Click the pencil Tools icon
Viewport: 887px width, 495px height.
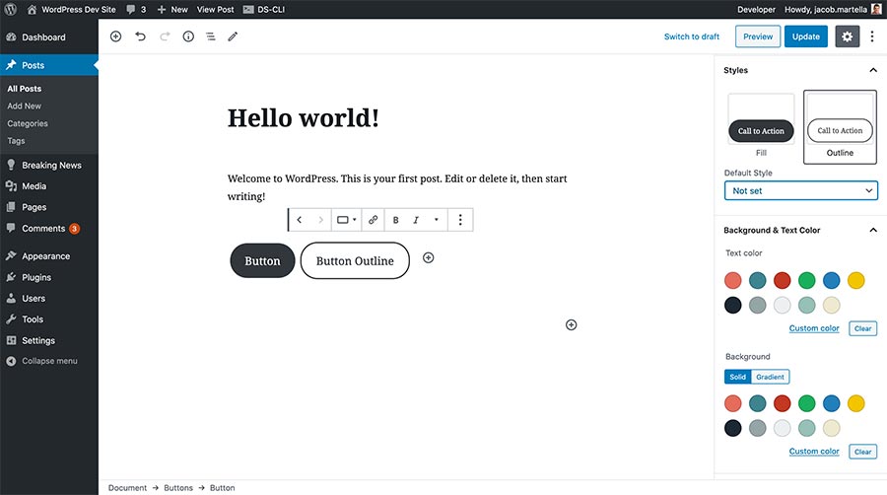(x=233, y=36)
